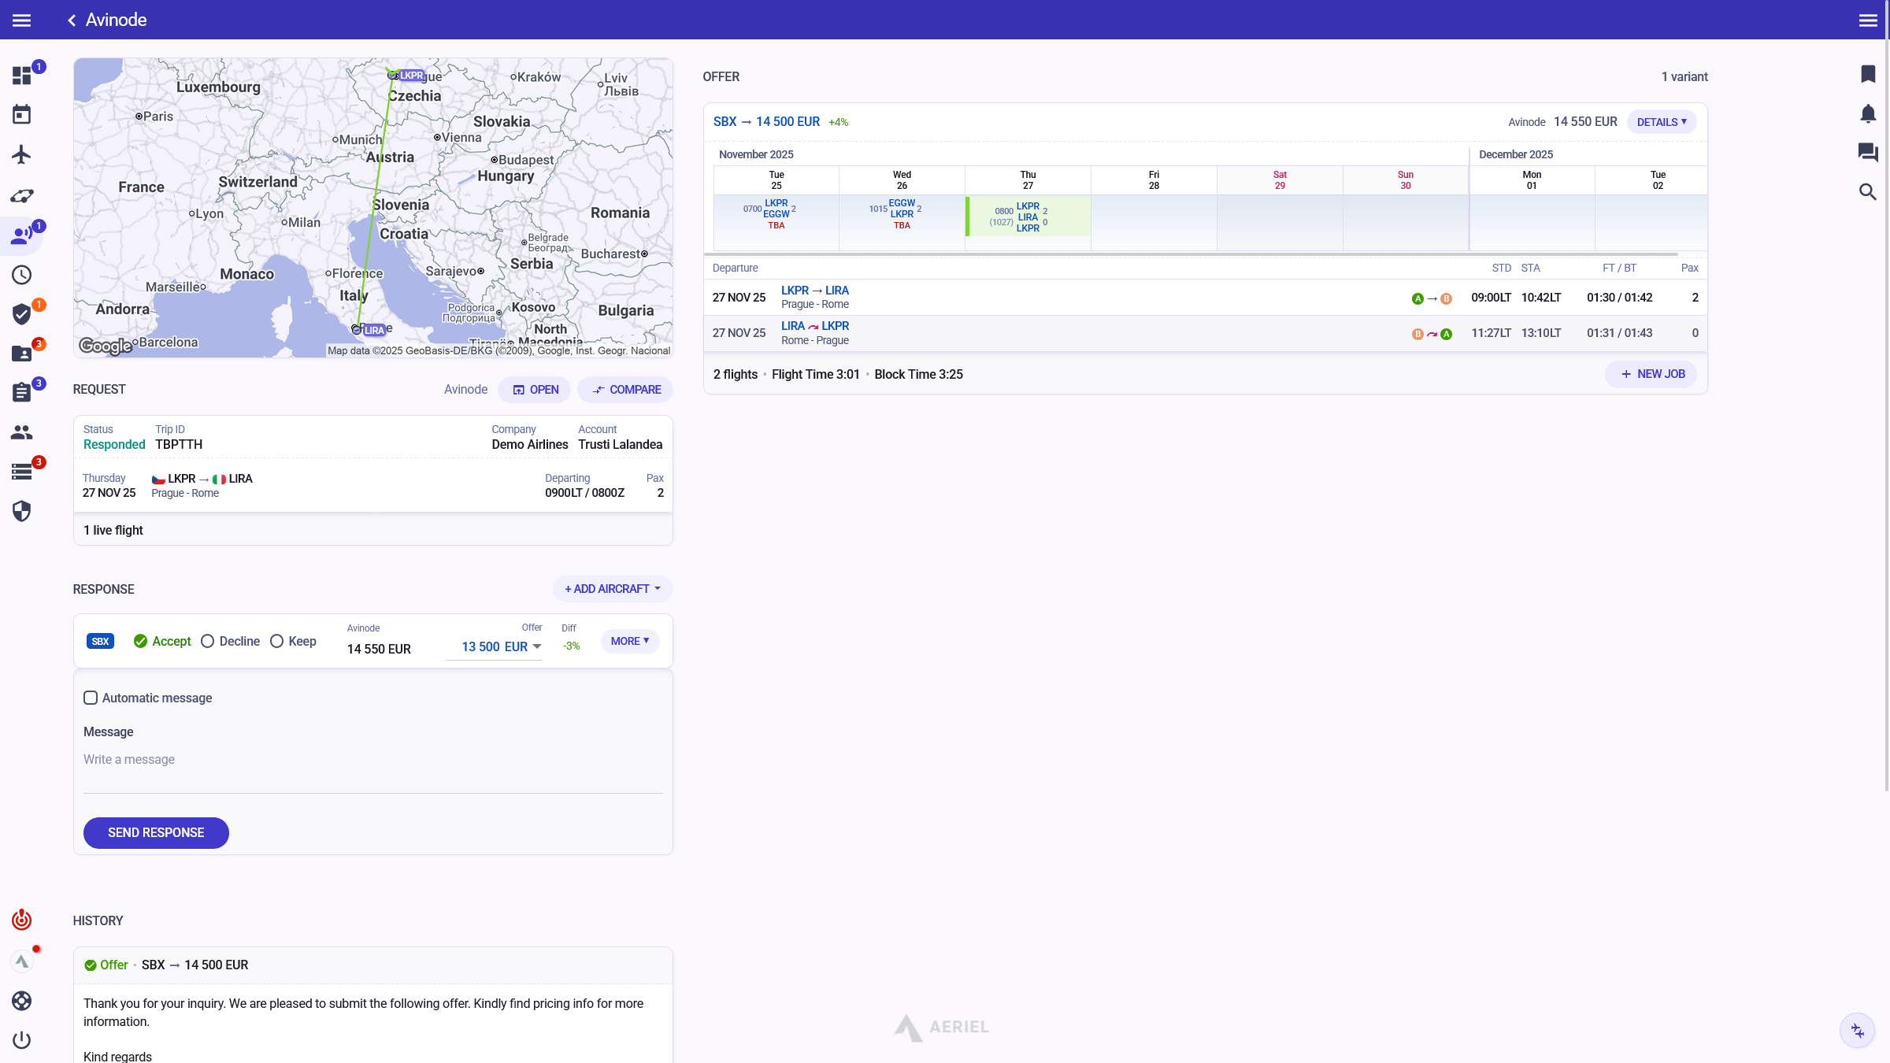
Task: Expand the MORE dropdown in response
Action: [x=629, y=641]
